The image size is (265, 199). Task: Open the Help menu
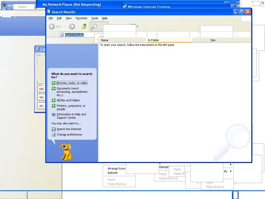pos(105,18)
